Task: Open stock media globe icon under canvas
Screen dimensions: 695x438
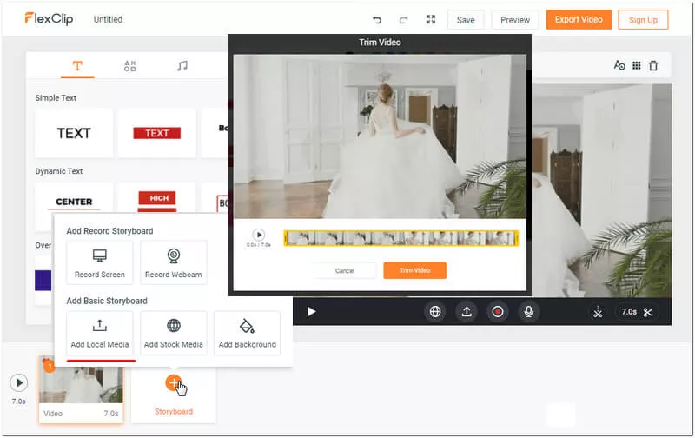Action: click(x=435, y=312)
